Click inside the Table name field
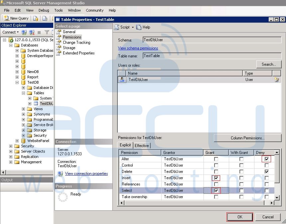This screenshot has height=224, width=286. (200, 56)
